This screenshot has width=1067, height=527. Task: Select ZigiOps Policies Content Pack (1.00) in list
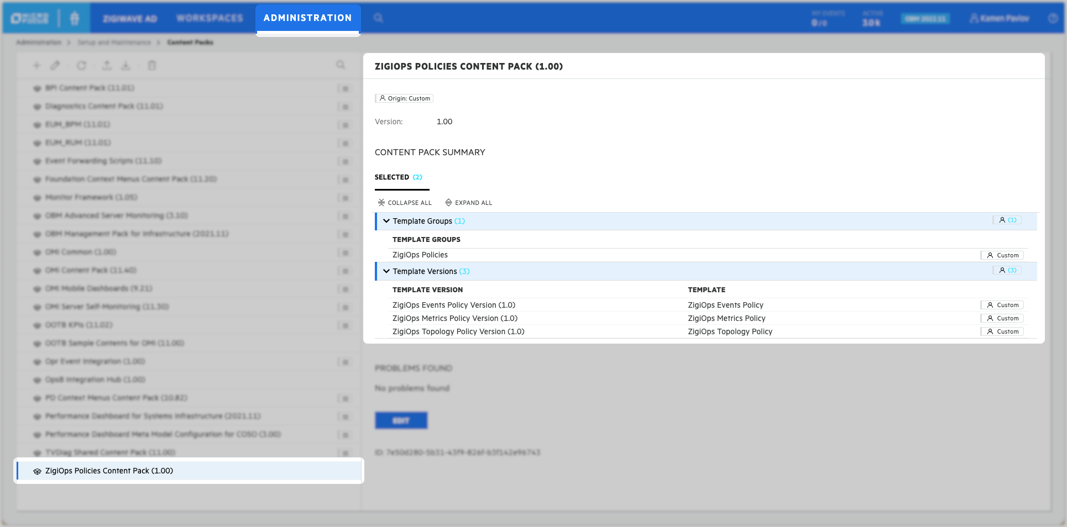coord(109,471)
